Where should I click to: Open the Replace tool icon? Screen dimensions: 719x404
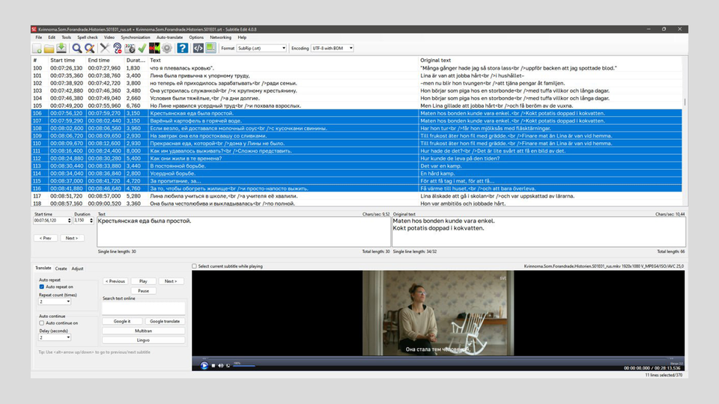pyautogui.click(x=89, y=48)
